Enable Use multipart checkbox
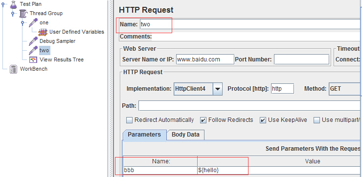Screen dimensions: 362x177 click(x=317, y=120)
